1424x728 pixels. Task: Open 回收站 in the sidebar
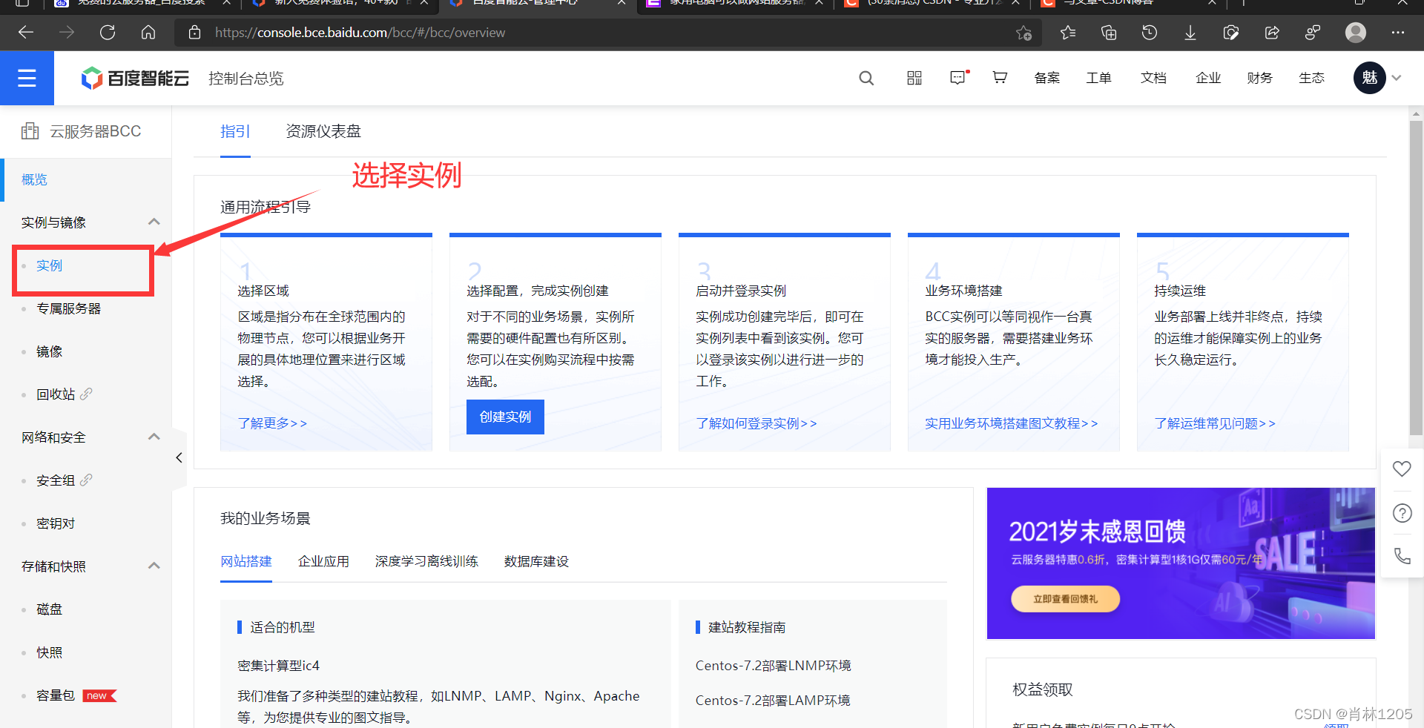coord(56,394)
